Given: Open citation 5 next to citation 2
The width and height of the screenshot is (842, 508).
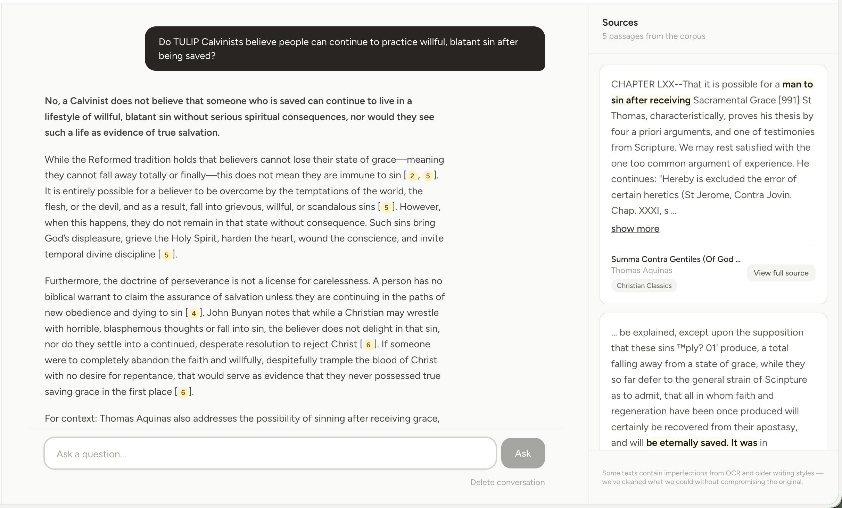Looking at the screenshot, I should point(428,176).
